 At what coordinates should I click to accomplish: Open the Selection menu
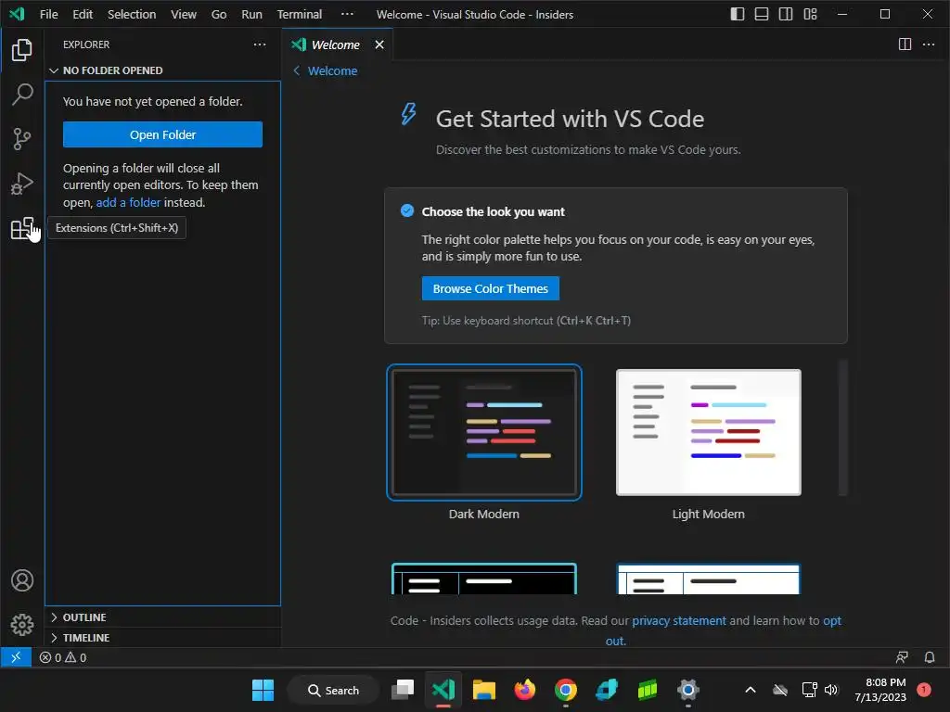pos(132,14)
